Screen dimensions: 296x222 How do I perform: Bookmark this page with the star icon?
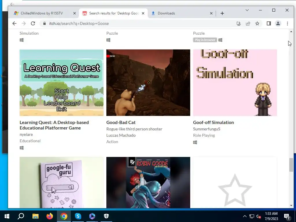pos(257,23)
